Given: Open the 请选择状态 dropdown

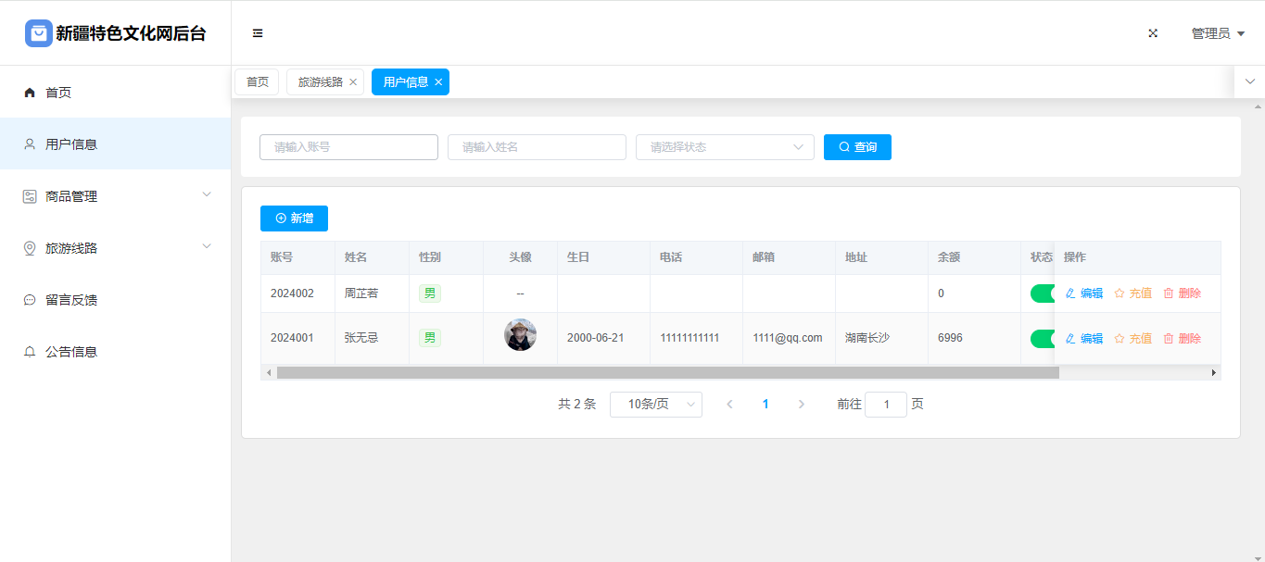Looking at the screenshot, I should 724,147.
